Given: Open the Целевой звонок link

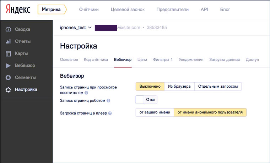Looking at the screenshot, I should [x=125, y=10].
